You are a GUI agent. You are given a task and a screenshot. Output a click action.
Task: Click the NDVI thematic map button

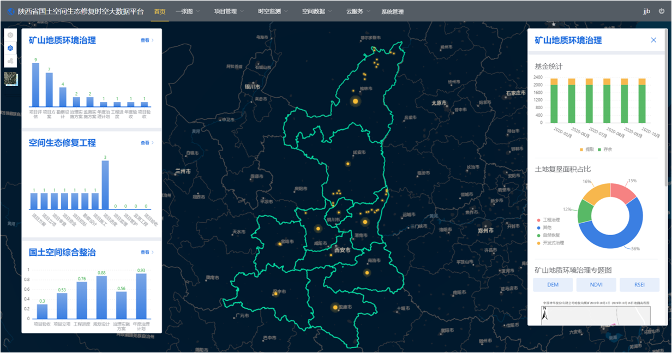tap(596, 285)
